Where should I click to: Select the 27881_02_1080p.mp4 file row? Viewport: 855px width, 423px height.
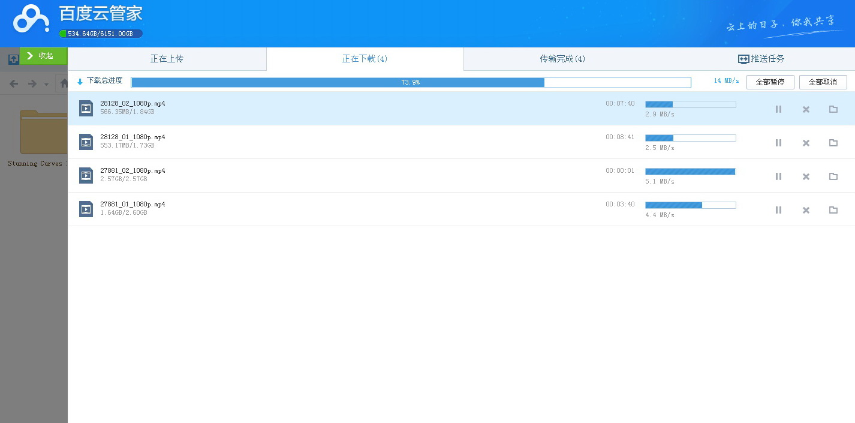[360, 176]
